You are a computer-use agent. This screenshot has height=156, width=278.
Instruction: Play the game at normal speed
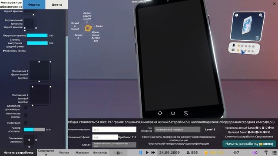coord(147,153)
